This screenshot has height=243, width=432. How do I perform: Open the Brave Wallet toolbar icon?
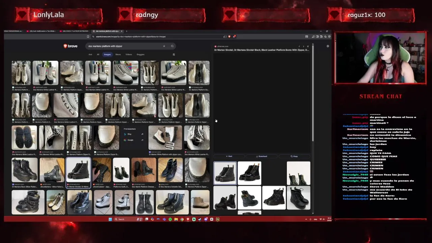coord(321,36)
